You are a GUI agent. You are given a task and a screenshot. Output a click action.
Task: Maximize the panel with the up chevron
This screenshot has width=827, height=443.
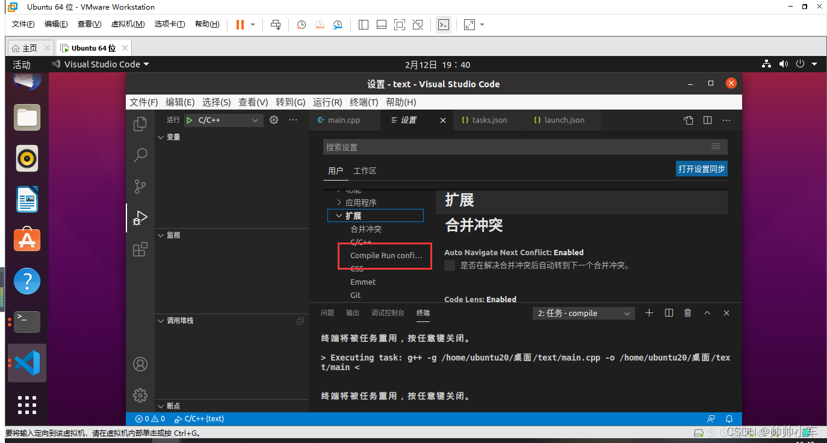click(x=707, y=313)
